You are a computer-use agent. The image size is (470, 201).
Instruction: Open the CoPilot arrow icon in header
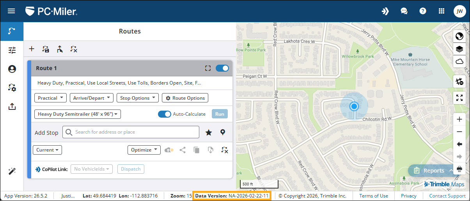point(385,11)
